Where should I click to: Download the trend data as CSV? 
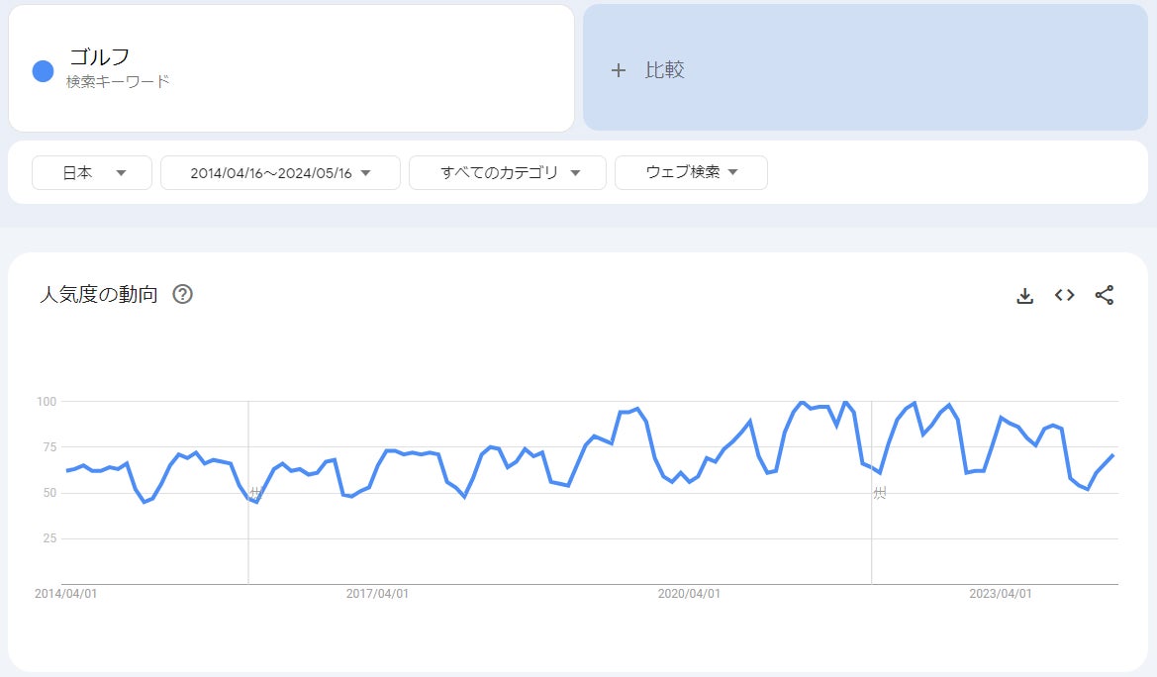[x=1025, y=295]
